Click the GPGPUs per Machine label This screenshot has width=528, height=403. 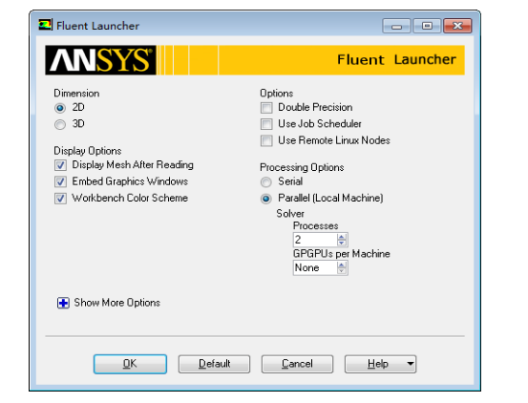coord(342,254)
